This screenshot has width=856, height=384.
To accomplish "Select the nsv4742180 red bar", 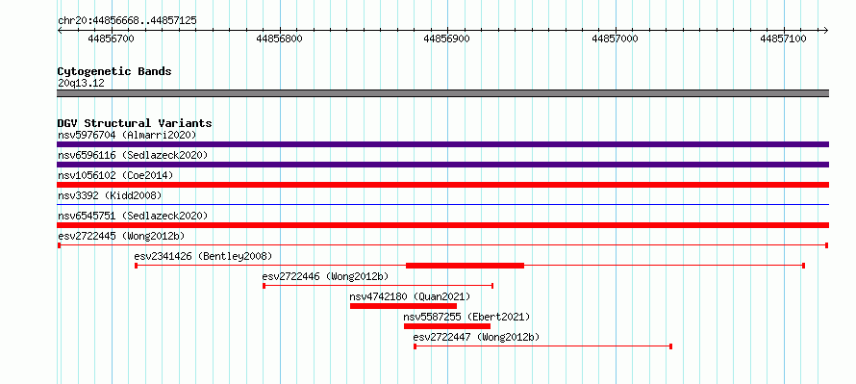I will pyautogui.click(x=403, y=306).
